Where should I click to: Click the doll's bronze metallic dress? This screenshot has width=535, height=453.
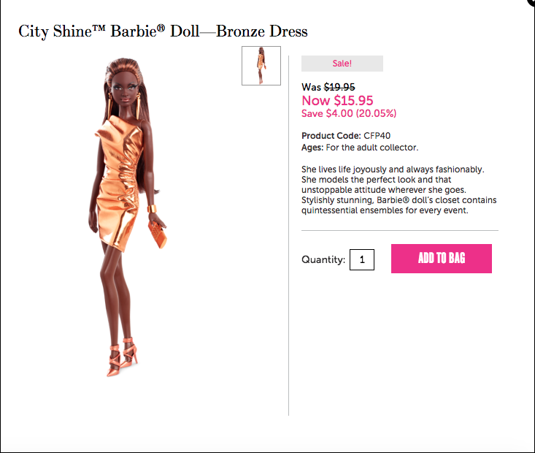118,183
